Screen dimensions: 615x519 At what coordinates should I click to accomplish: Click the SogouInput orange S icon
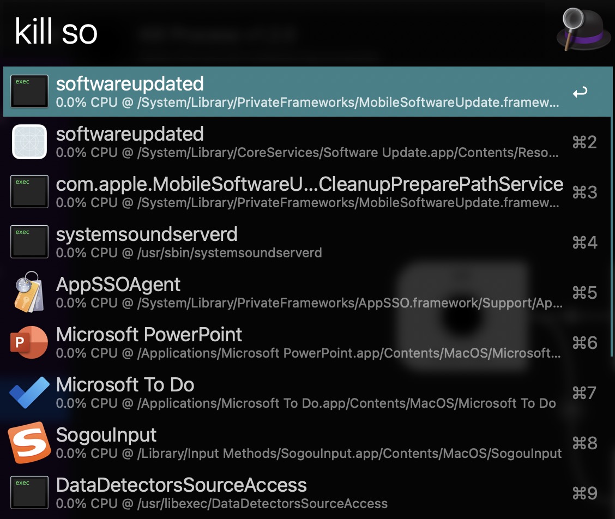(x=29, y=443)
